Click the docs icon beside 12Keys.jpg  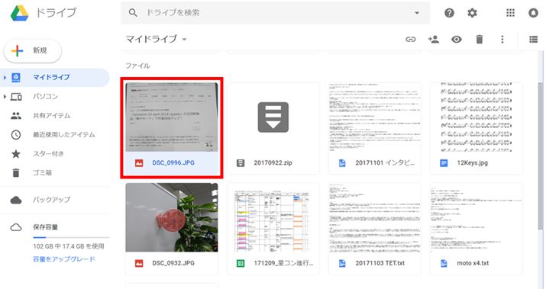(444, 162)
